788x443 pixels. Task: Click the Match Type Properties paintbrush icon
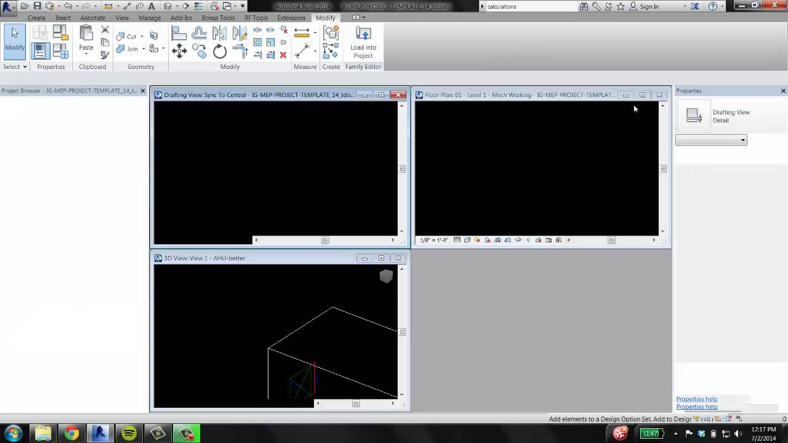pyautogui.click(x=105, y=55)
